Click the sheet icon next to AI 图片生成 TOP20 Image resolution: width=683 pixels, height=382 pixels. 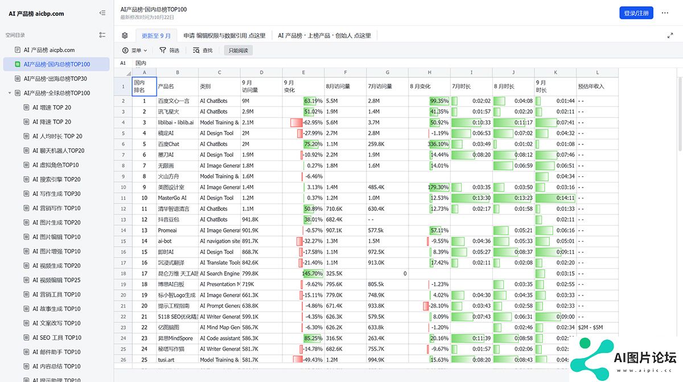point(27,222)
